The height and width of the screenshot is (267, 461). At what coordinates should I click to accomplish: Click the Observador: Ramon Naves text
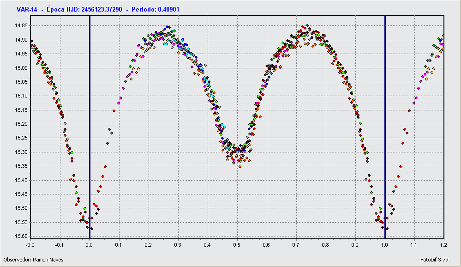[x=33, y=260]
